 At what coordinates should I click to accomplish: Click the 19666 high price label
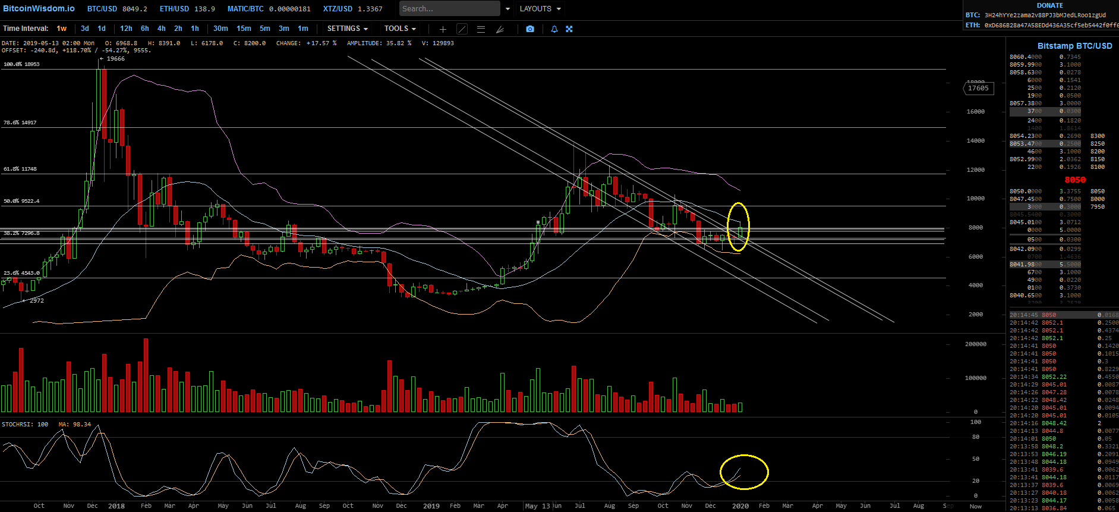pos(116,59)
